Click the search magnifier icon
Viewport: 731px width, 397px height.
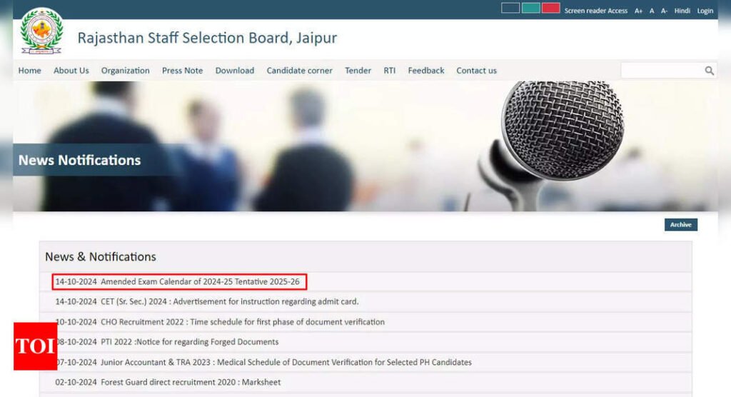(709, 71)
